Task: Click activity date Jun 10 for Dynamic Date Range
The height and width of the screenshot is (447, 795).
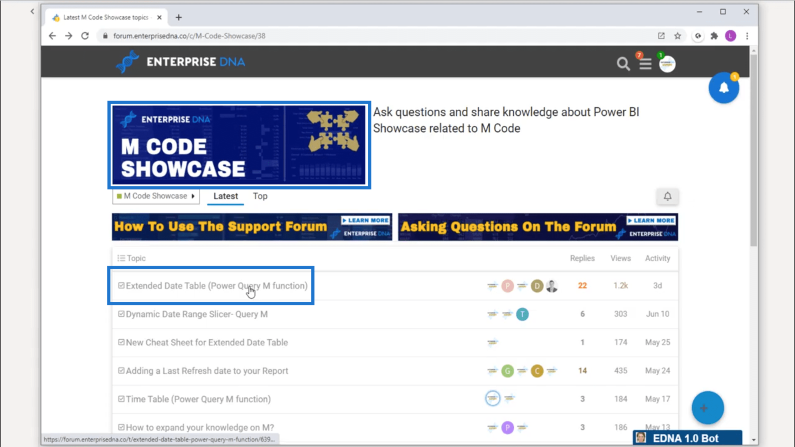Action: [657, 314]
